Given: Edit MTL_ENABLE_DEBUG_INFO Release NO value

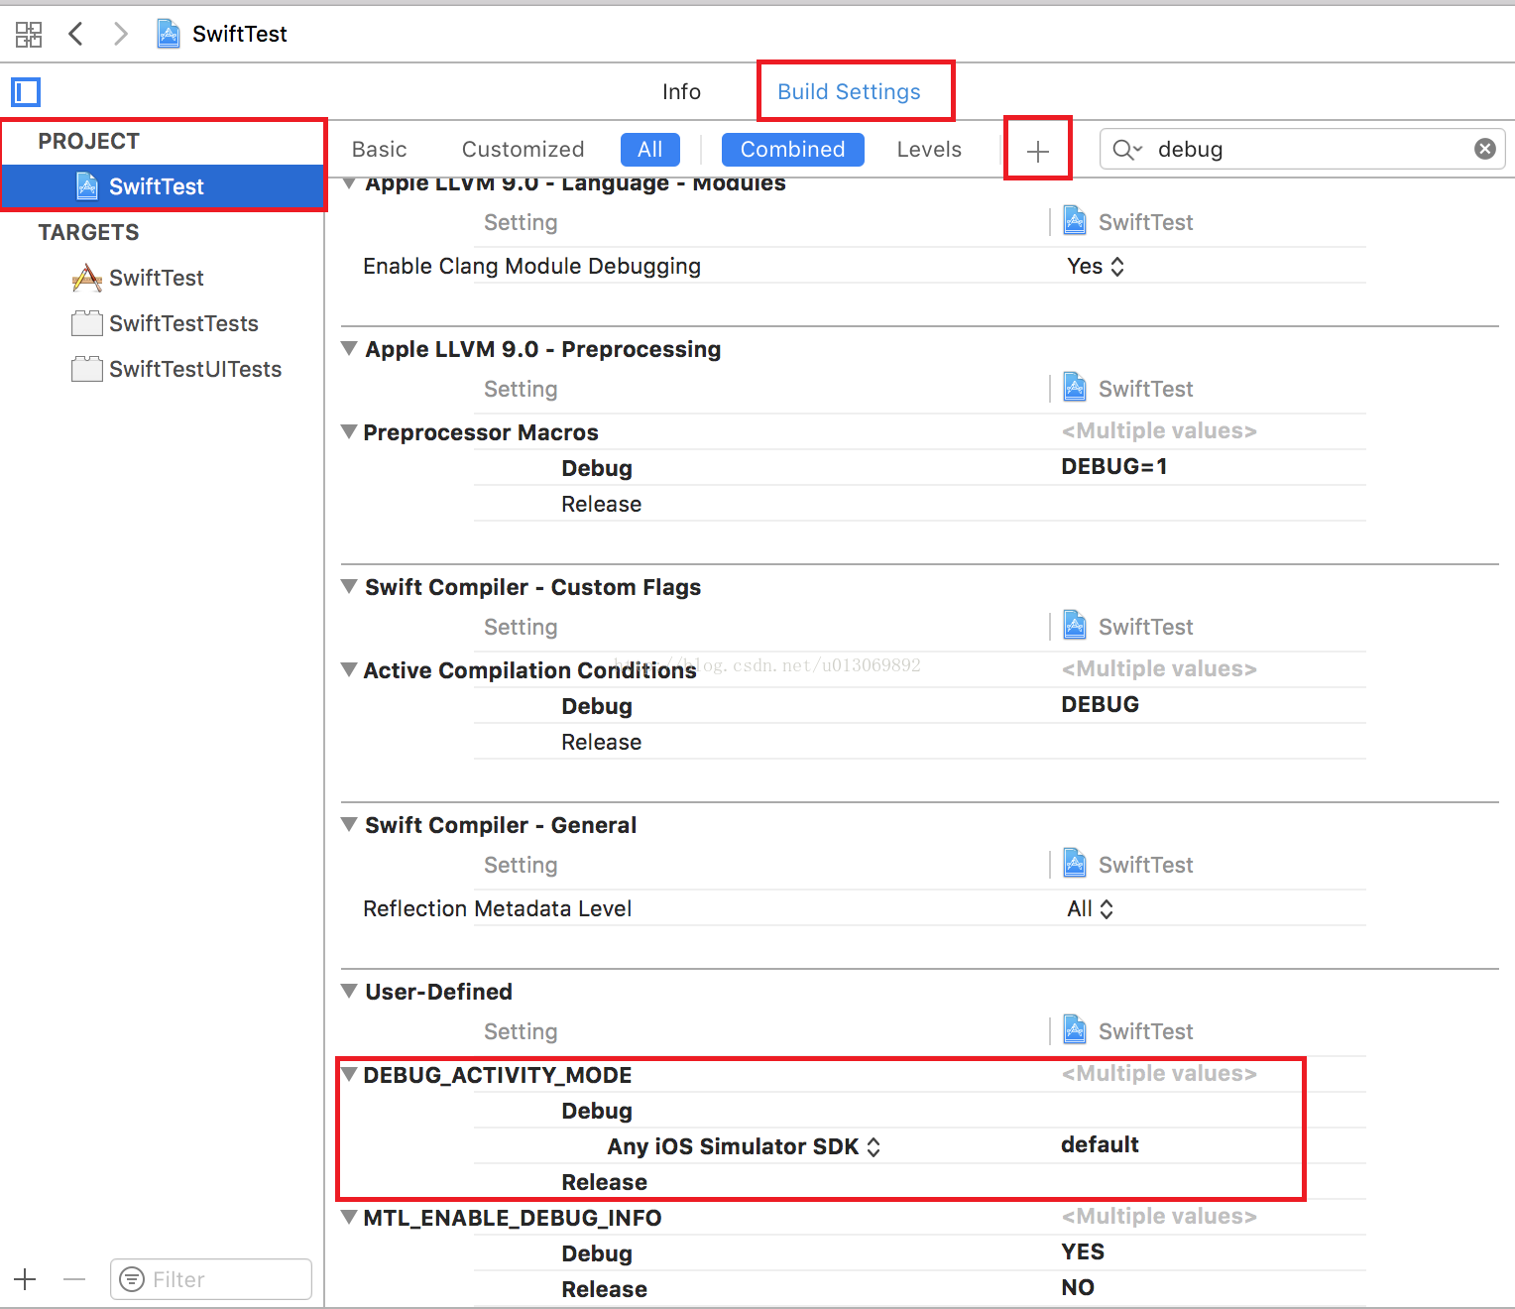Looking at the screenshot, I should tap(1078, 1287).
